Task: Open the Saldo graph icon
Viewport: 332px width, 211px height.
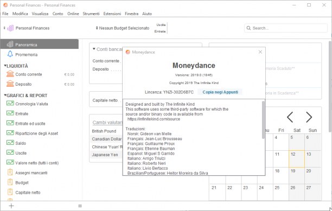Action: tap(10, 143)
